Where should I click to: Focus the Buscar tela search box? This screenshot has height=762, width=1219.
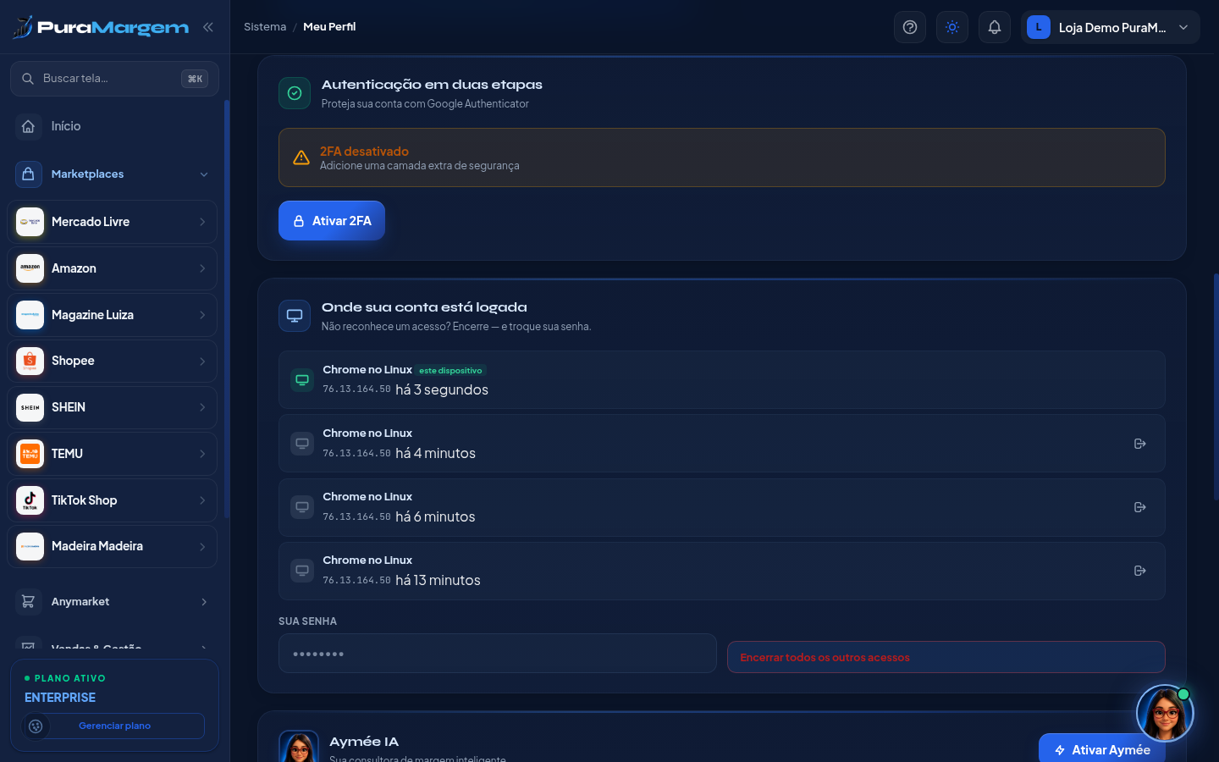click(114, 79)
